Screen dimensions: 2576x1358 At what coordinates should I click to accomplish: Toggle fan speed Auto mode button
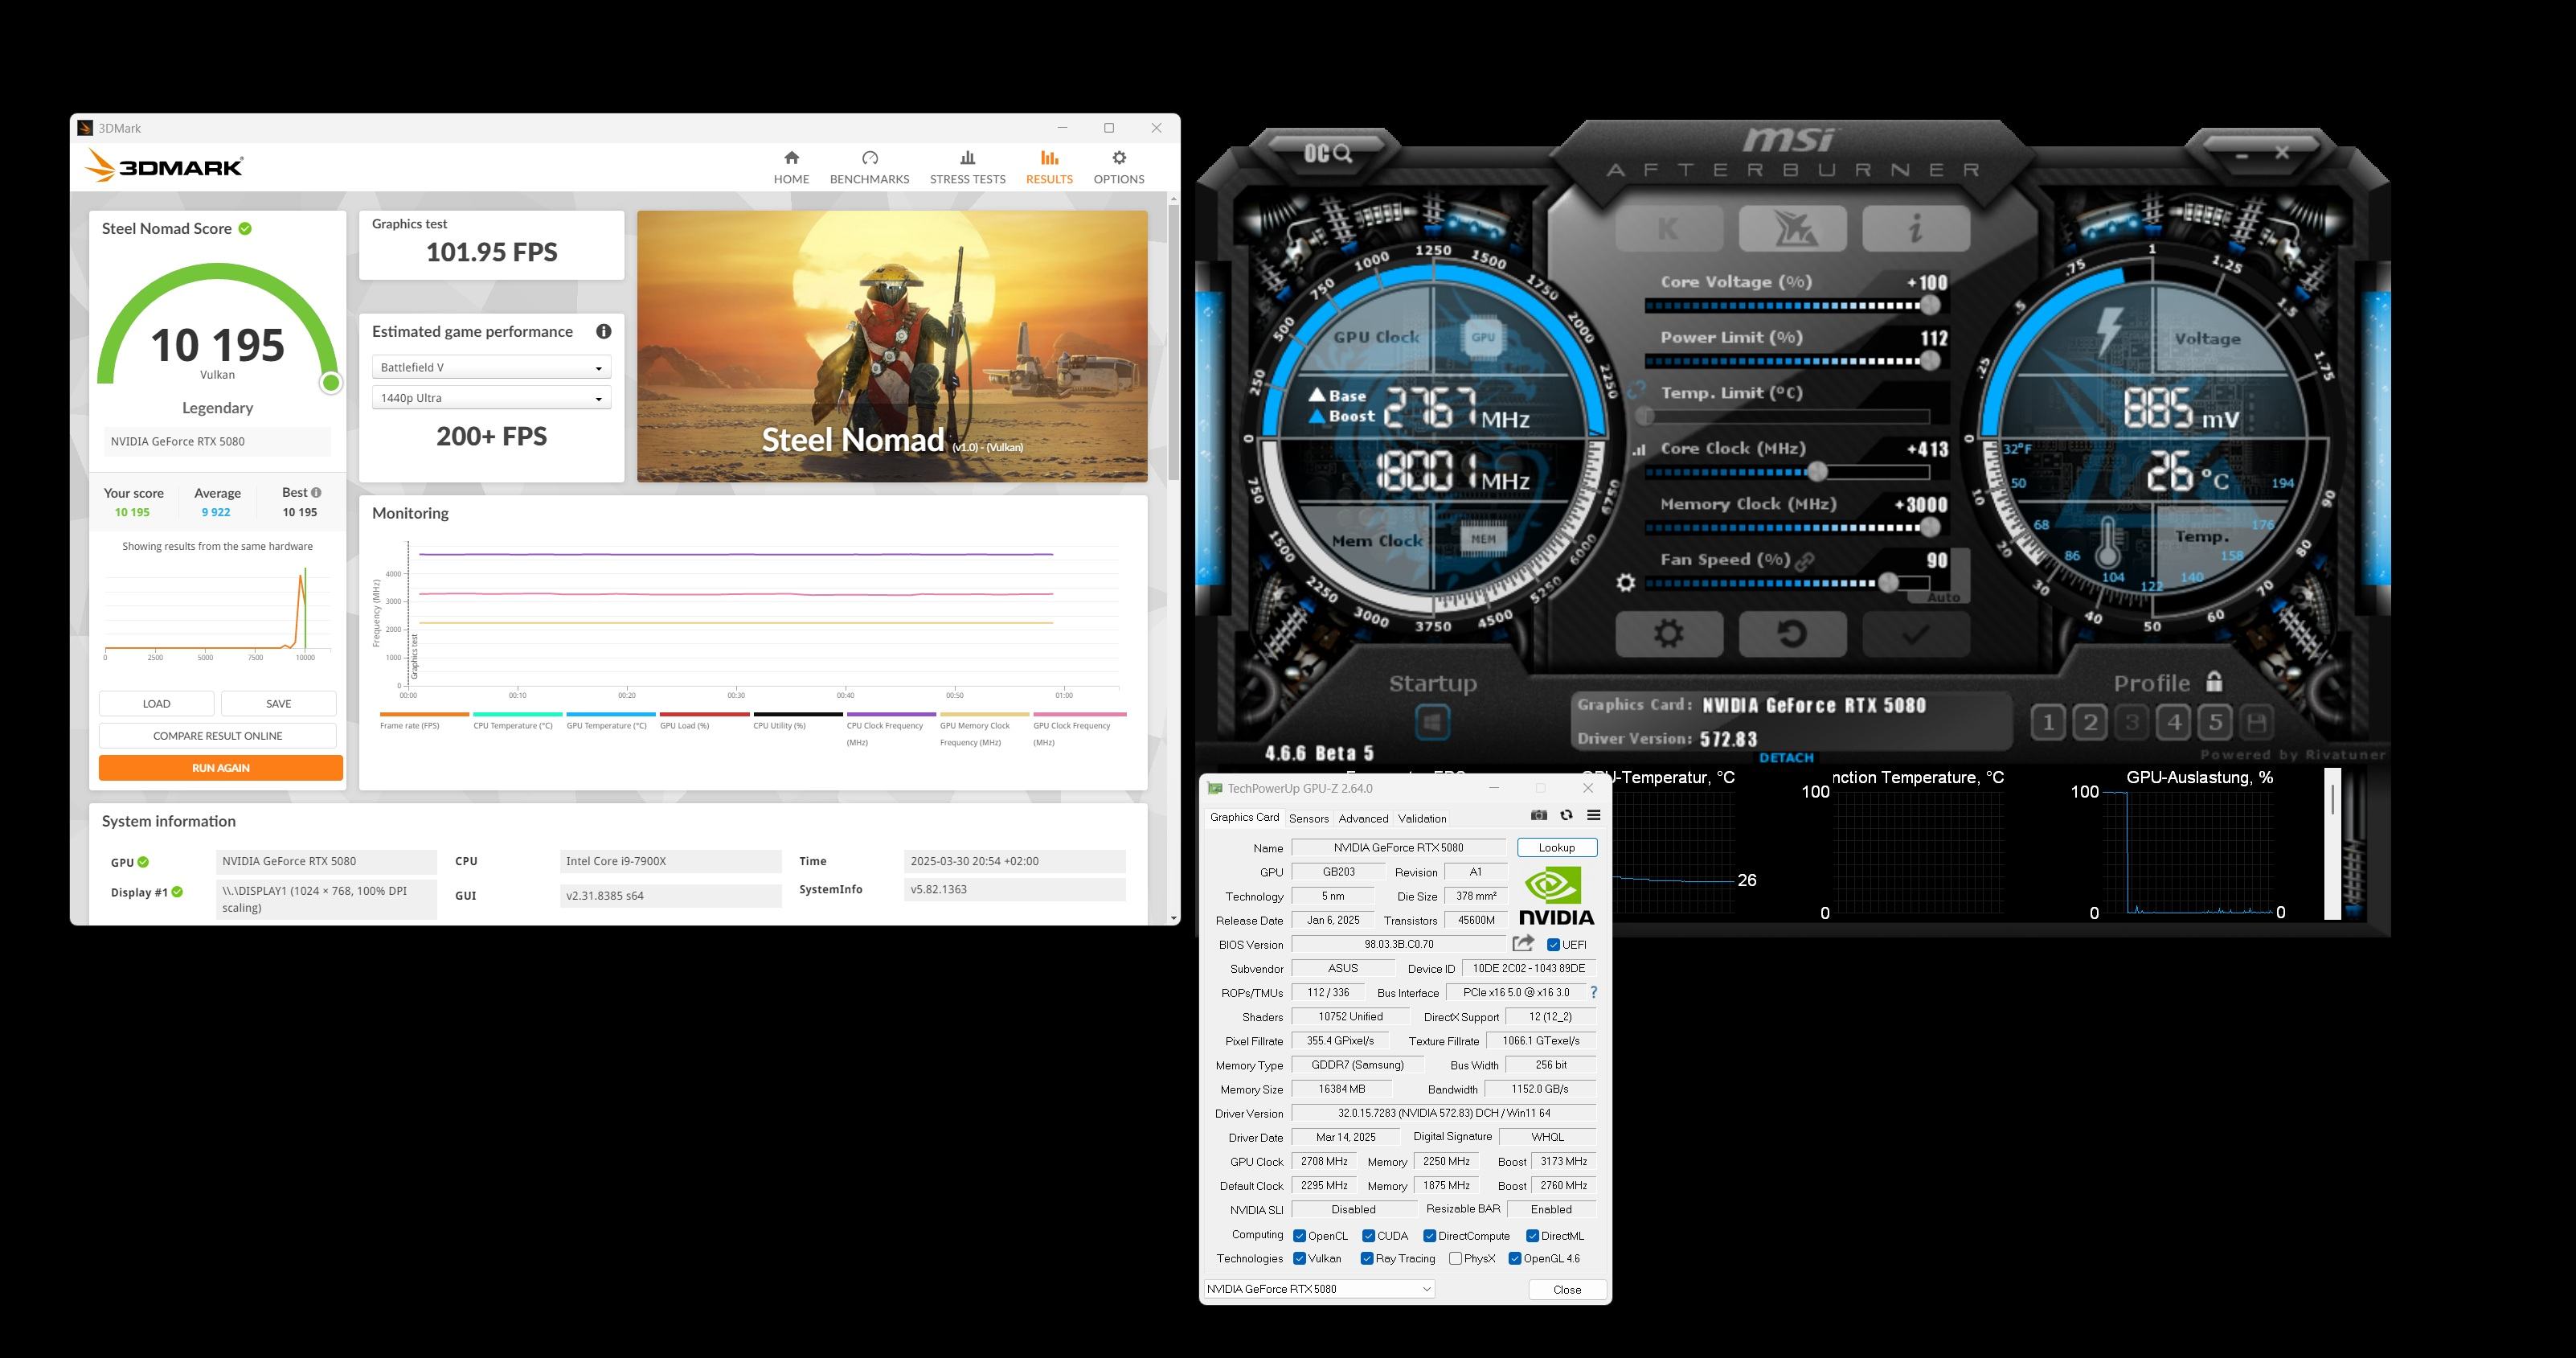pyautogui.click(x=1943, y=597)
